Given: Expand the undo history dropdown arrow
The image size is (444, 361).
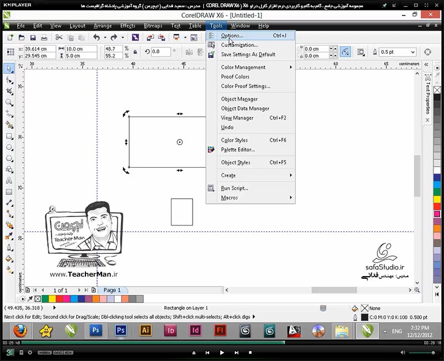Looking at the screenshot, I should click(x=105, y=37).
